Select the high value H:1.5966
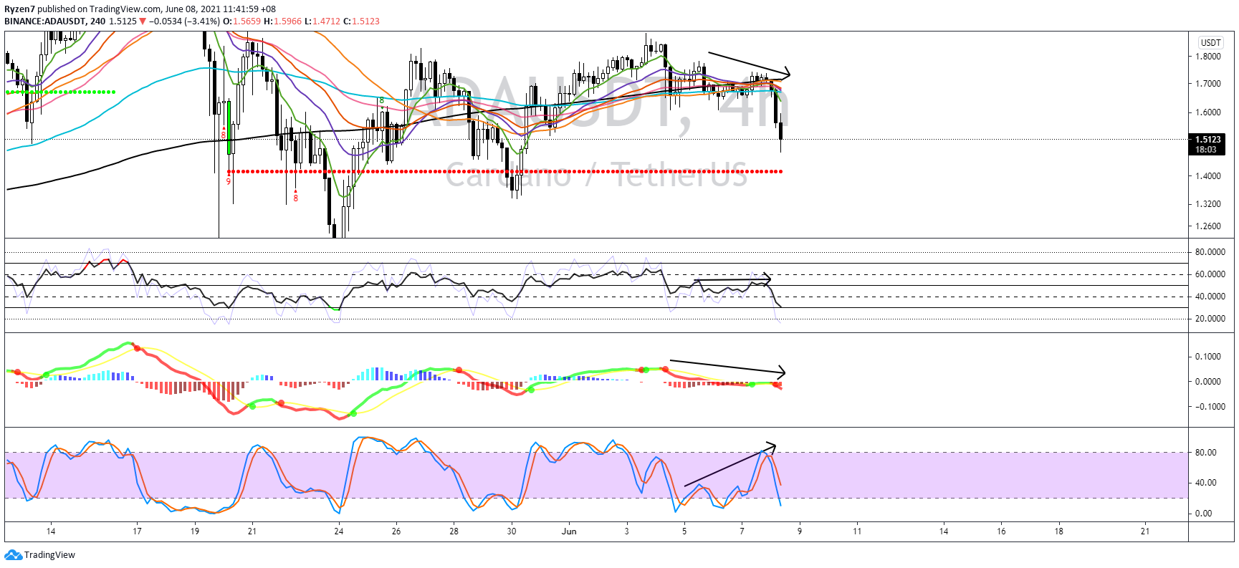The width and height of the screenshot is (1239, 568). [283, 21]
